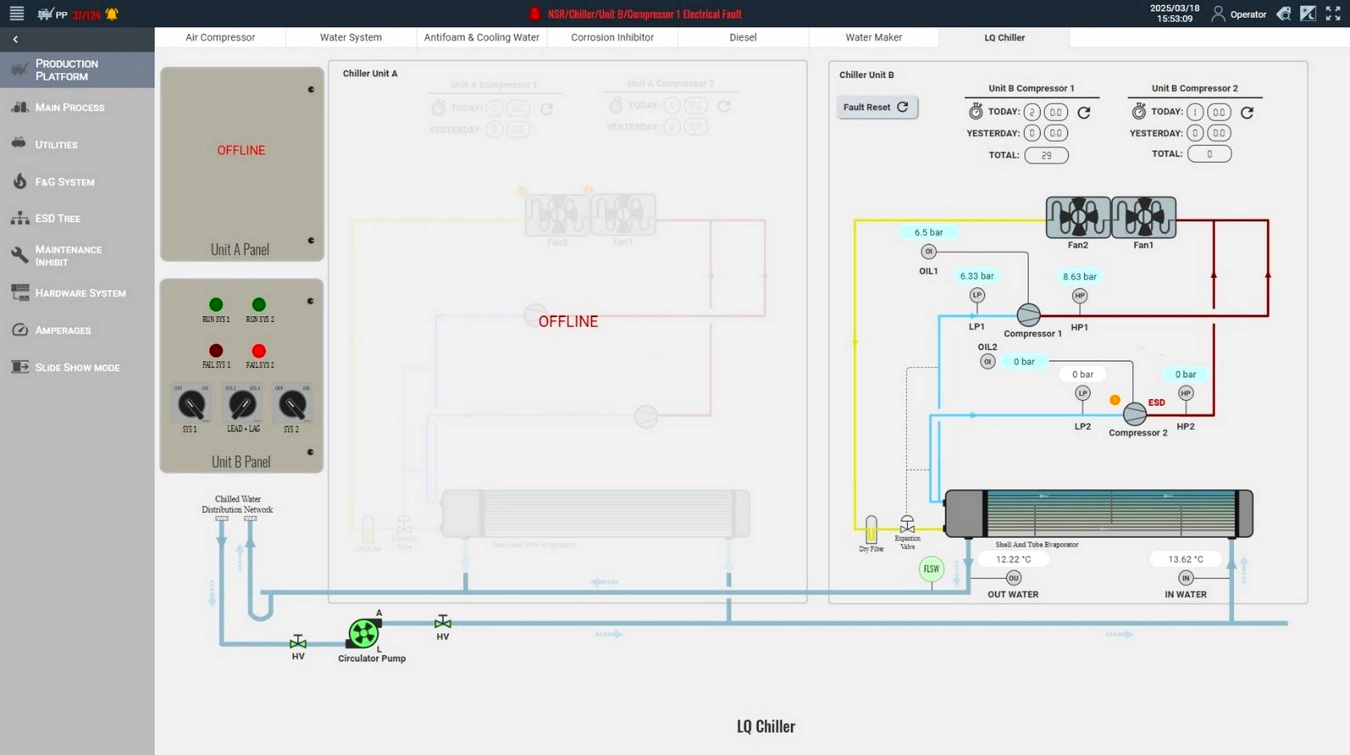Turn the SYS 2 off/on rotary switch
The width and height of the screenshot is (1350, 755).
pos(293,405)
